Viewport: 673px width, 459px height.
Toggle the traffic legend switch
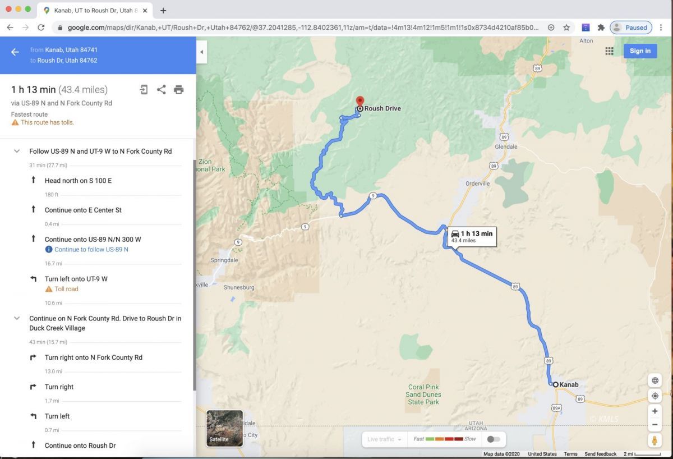pos(494,439)
